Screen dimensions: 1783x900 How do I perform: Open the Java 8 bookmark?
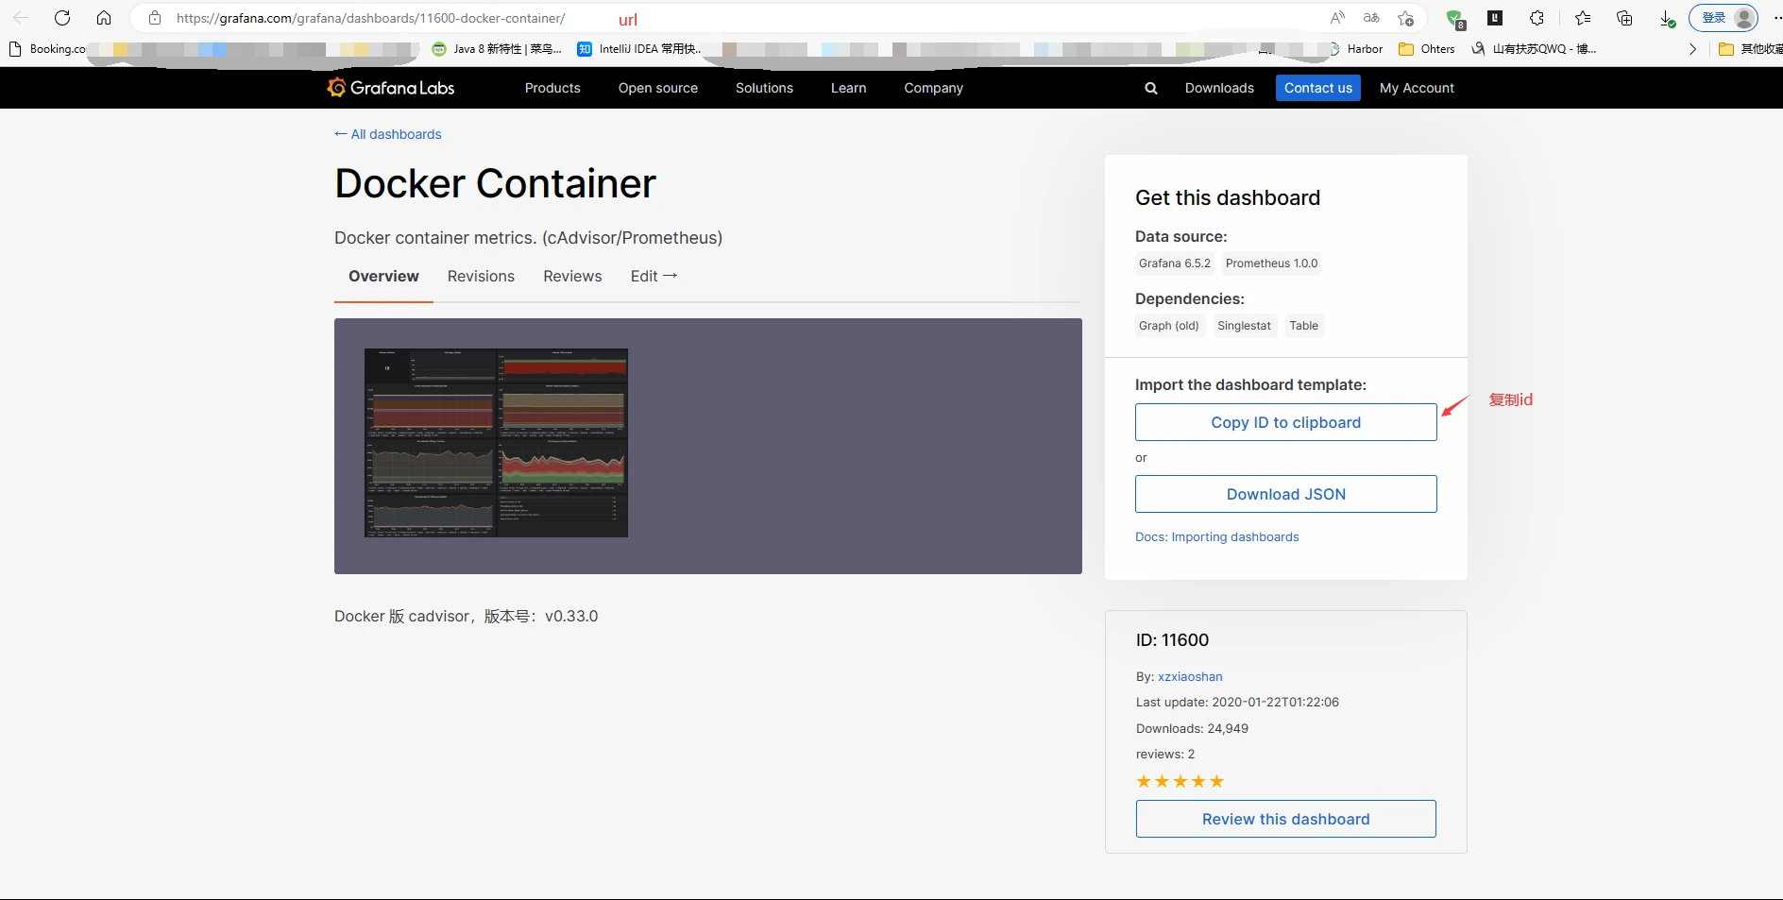(x=497, y=49)
